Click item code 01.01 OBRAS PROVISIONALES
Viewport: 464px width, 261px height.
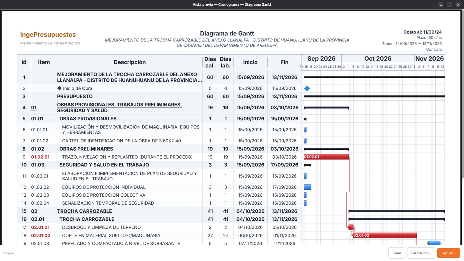click(x=37, y=119)
